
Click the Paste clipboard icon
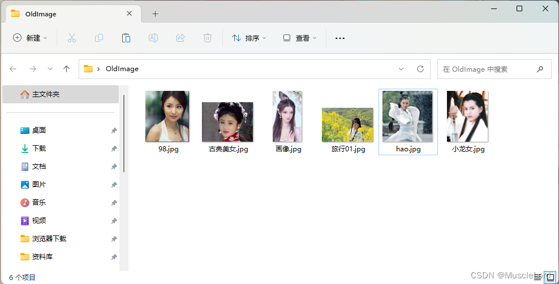(x=126, y=38)
